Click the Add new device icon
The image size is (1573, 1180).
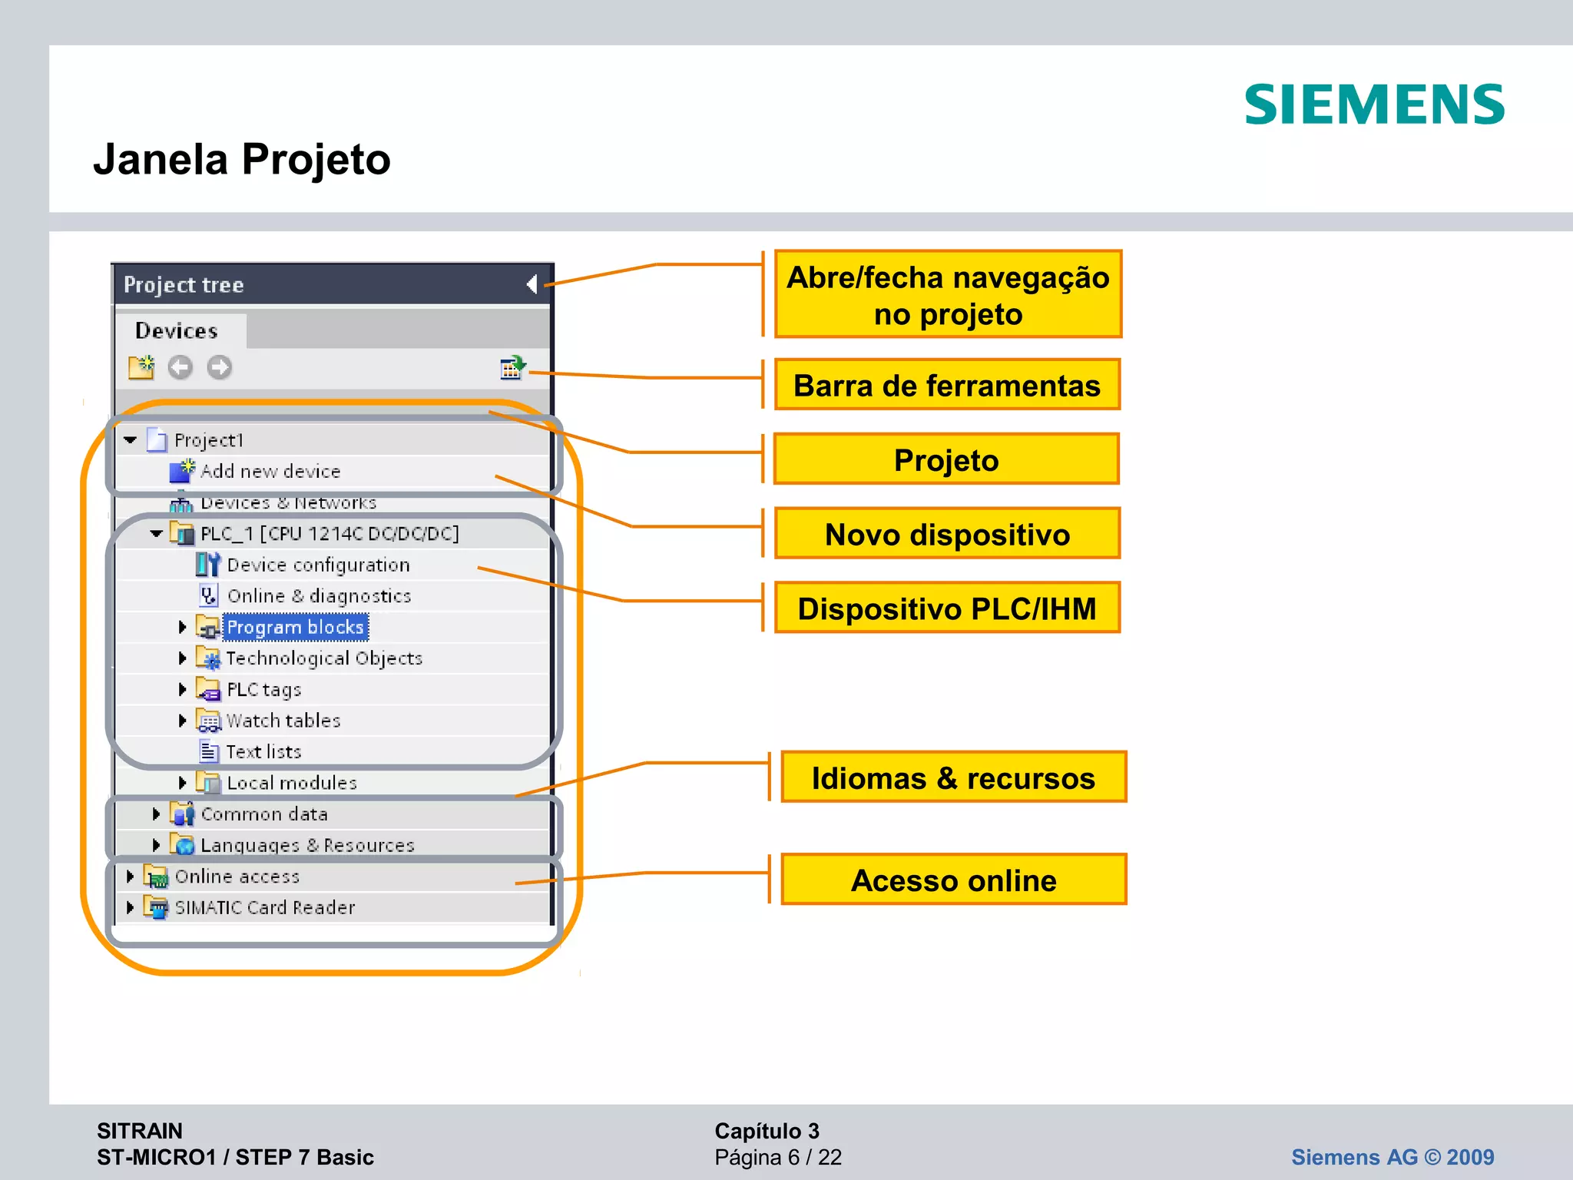[182, 470]
